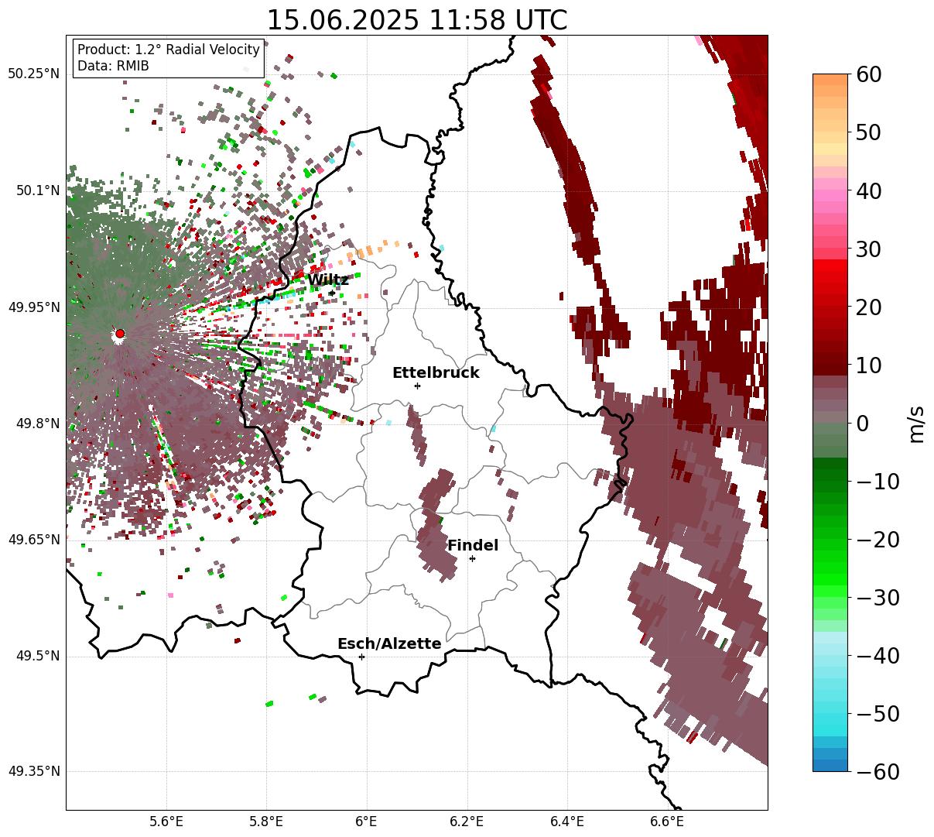Image resolution: width=934 pixels, height=837 pixels.
Task: Click the 6.4°E longitude label
Action: point(566,821)
